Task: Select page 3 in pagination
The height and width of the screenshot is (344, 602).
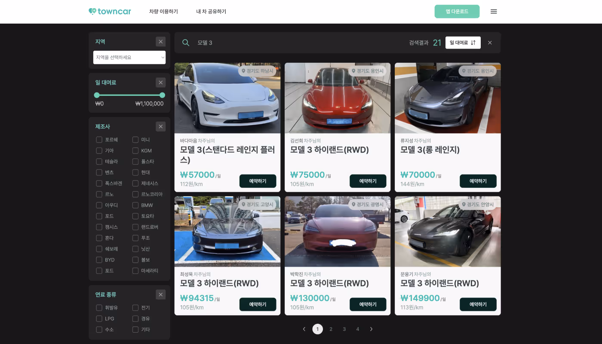Action: click(x=344, y=329)
